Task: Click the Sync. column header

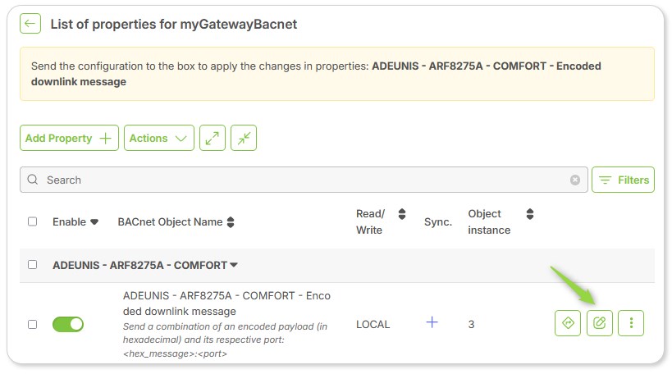Action: click(x=438, y=222)
